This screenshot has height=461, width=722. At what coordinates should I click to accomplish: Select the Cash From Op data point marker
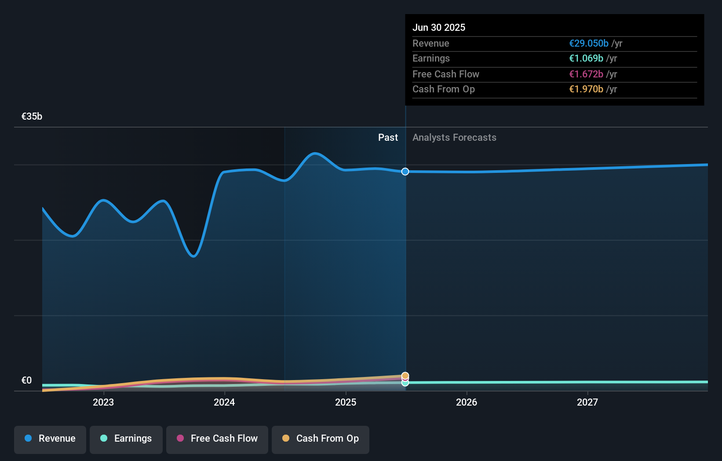tap(405, 376)
